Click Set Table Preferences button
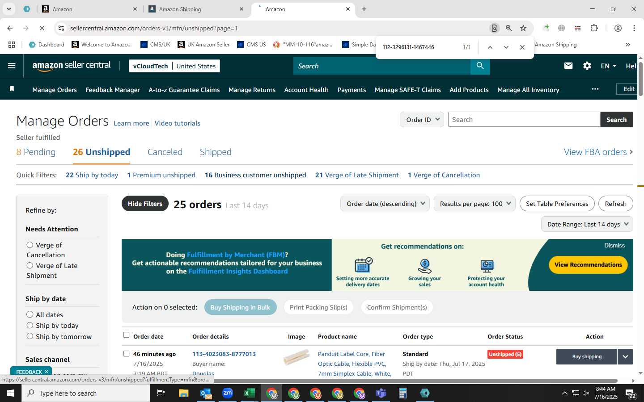 coord(557,204)
